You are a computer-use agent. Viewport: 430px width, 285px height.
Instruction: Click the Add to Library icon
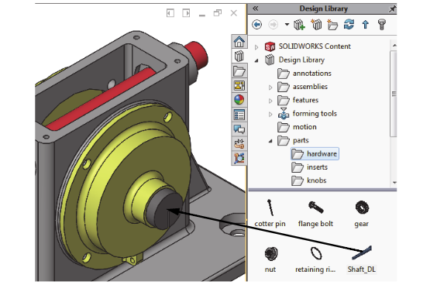299,25
